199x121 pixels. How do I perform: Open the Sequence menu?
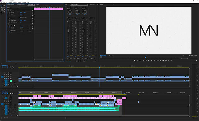(x=10, y=2)
